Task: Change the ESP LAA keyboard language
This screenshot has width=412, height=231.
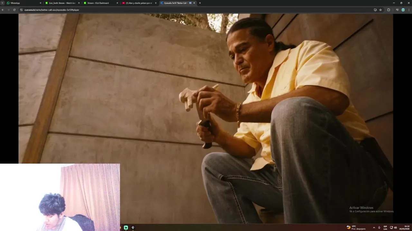Action: pyautogui.click(x=385, y=227)
